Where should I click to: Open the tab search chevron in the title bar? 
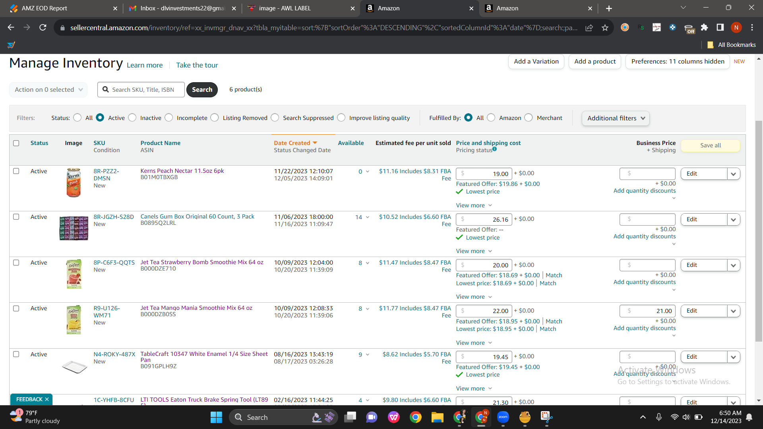coord(684,8)
